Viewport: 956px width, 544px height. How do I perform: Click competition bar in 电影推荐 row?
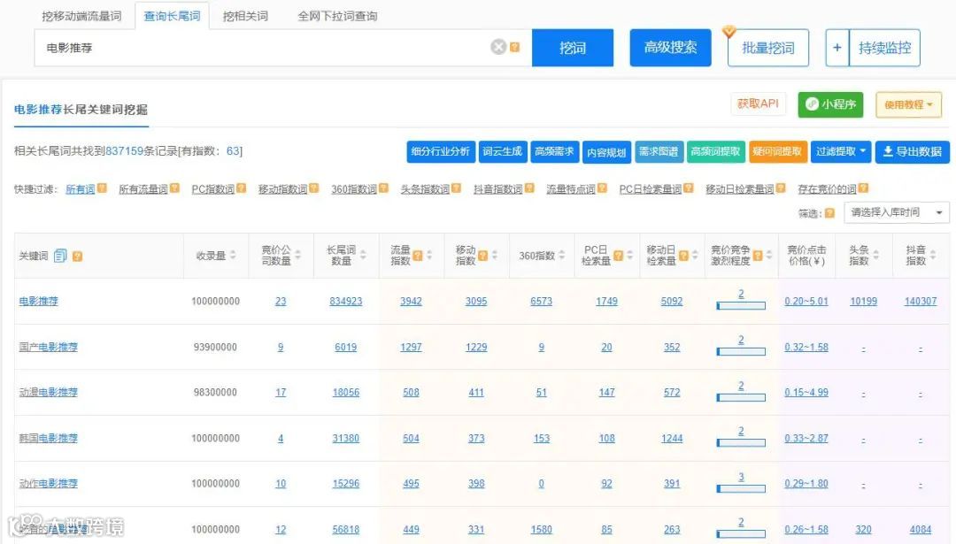tap(741, 306)
